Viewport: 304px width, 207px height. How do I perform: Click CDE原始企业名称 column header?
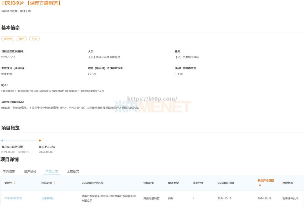point(93,183)
